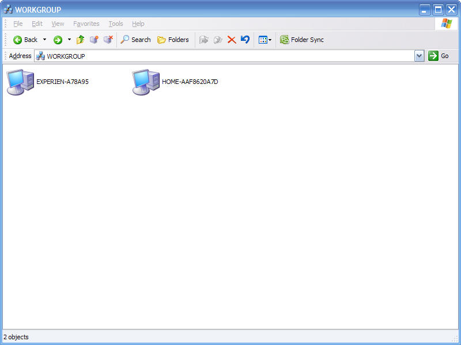Click the red Delete X icon
This screenshot has width=461, height=345.
click(x=232, y=40)
